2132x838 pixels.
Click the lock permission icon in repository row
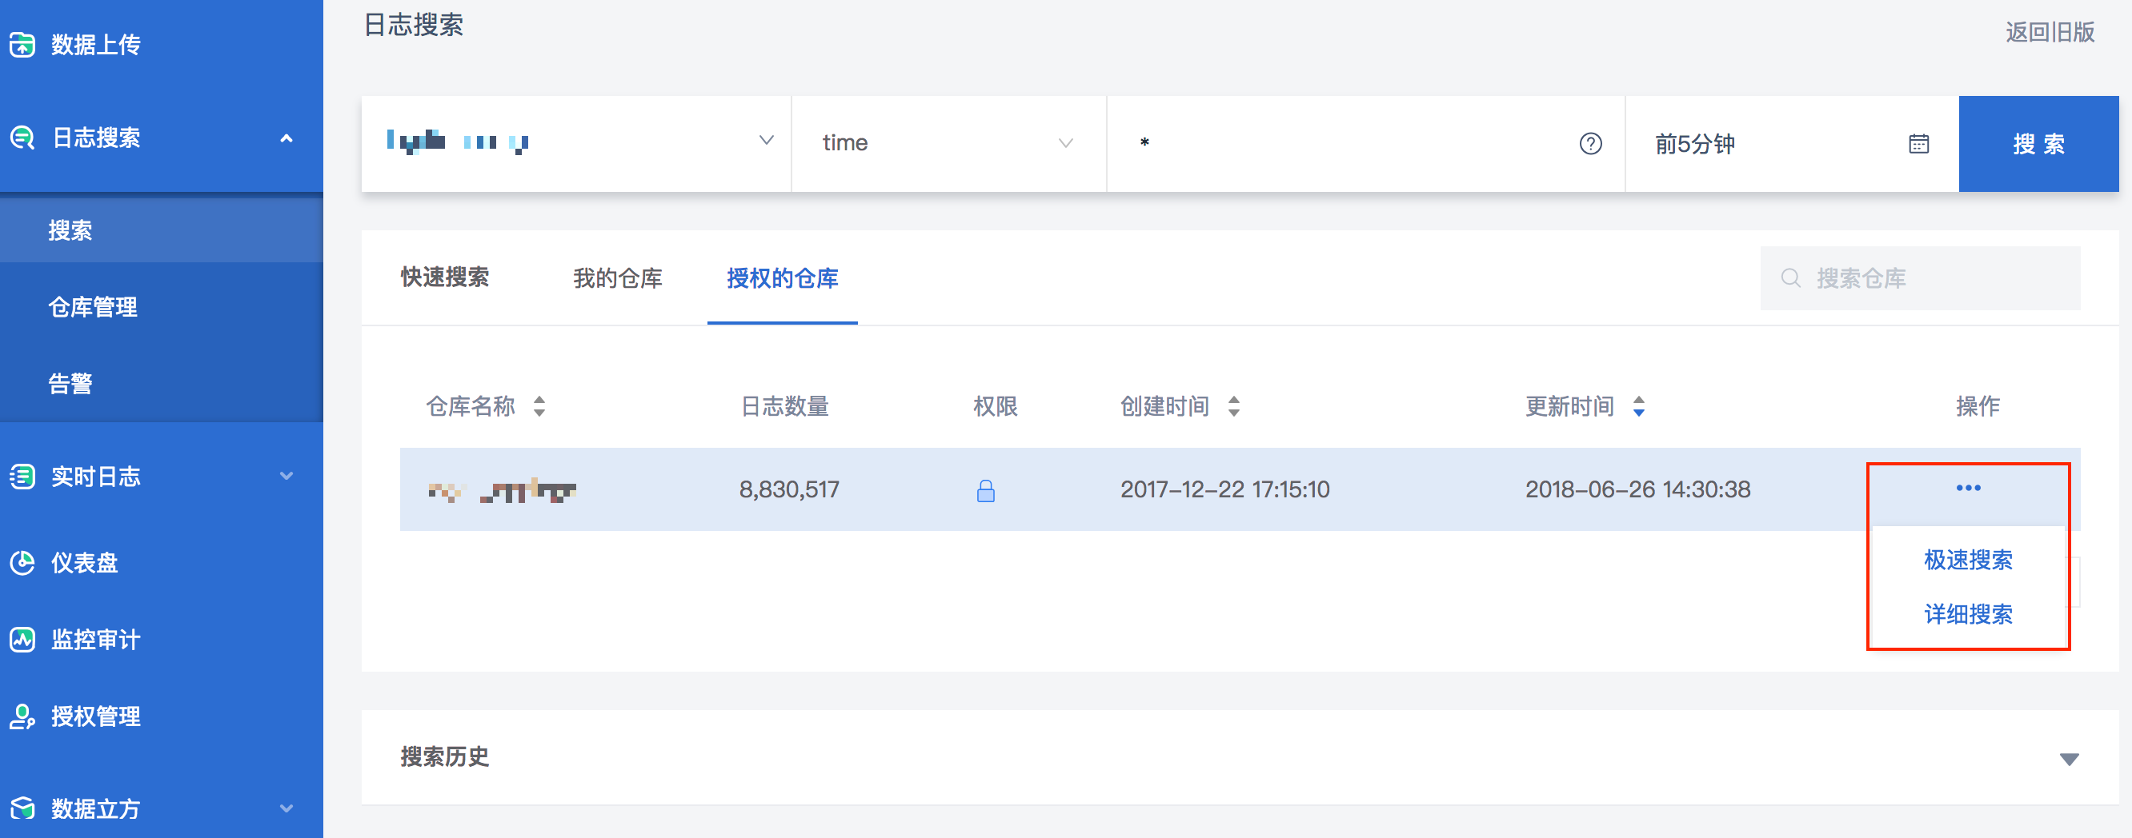[985, 490]
